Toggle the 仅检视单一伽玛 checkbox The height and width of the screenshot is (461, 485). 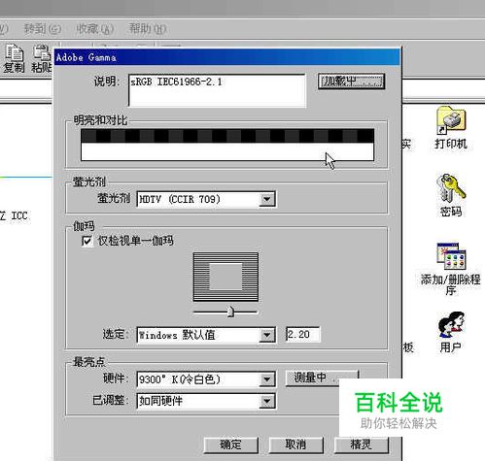(87, 241)
